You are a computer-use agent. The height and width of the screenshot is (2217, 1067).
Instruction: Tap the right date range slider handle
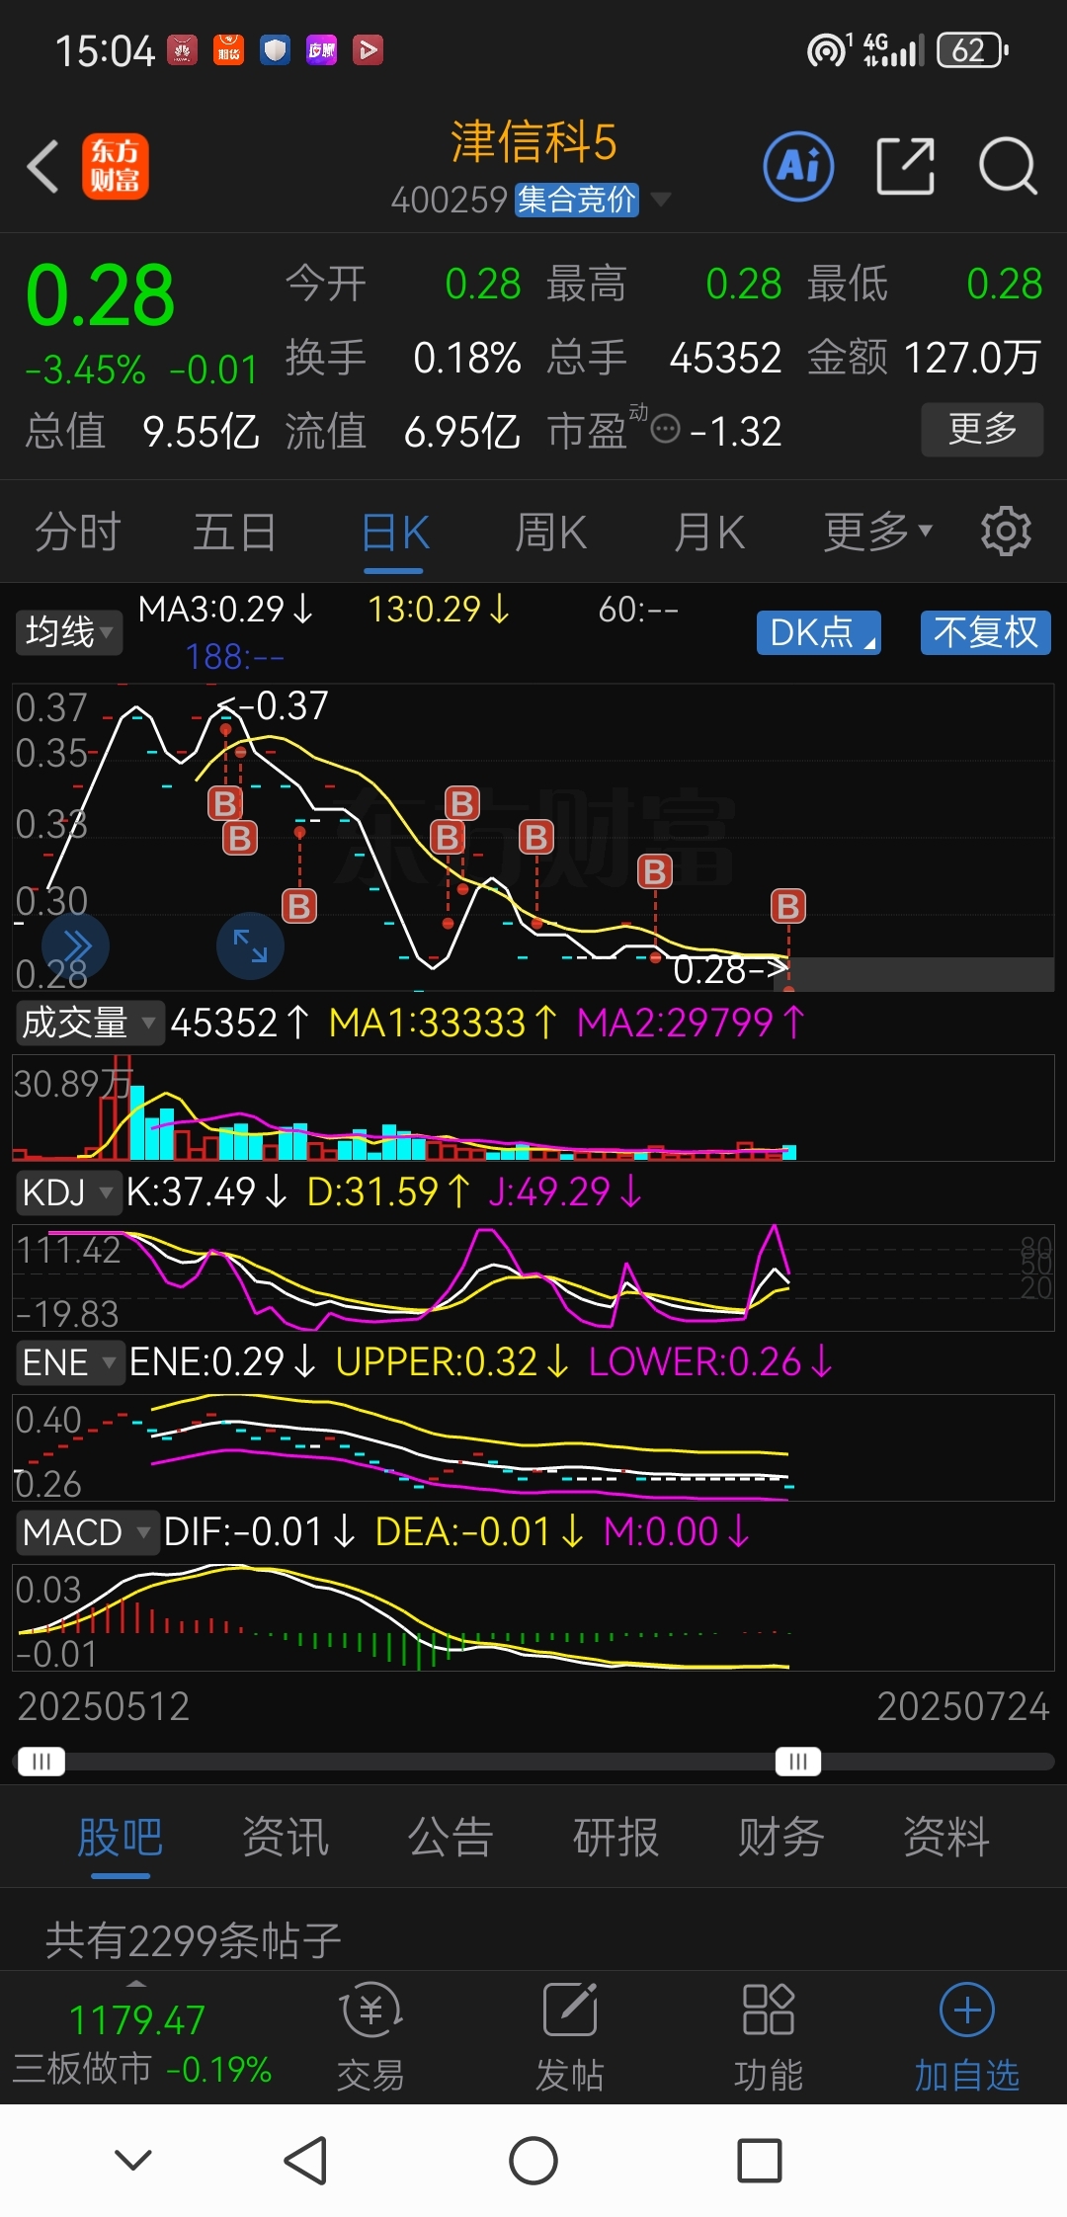point(798,1762)
